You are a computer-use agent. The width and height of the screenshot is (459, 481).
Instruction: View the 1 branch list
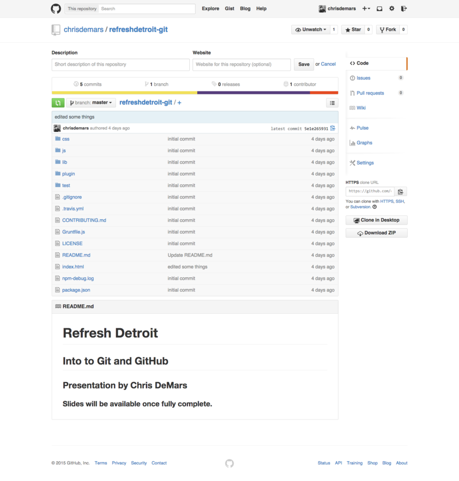click(x=157, y=84)
